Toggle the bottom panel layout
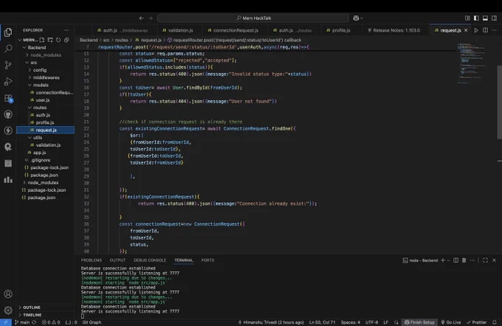502x326 pixels. (485, 18)
